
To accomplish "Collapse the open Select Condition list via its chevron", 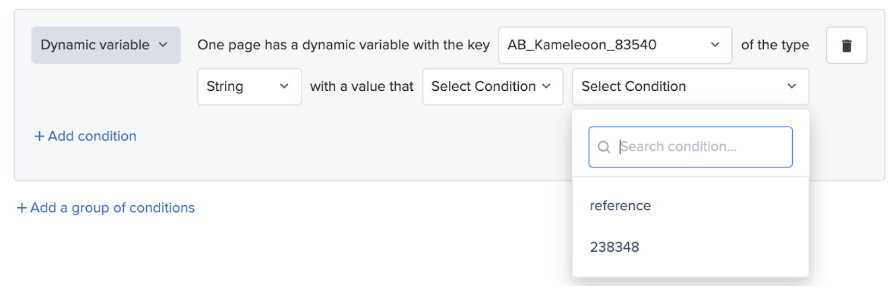I will click(x=791, y=86).
